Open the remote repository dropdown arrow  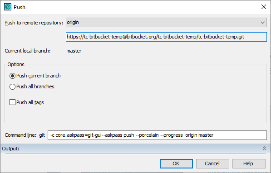click(x=263, y=23)
